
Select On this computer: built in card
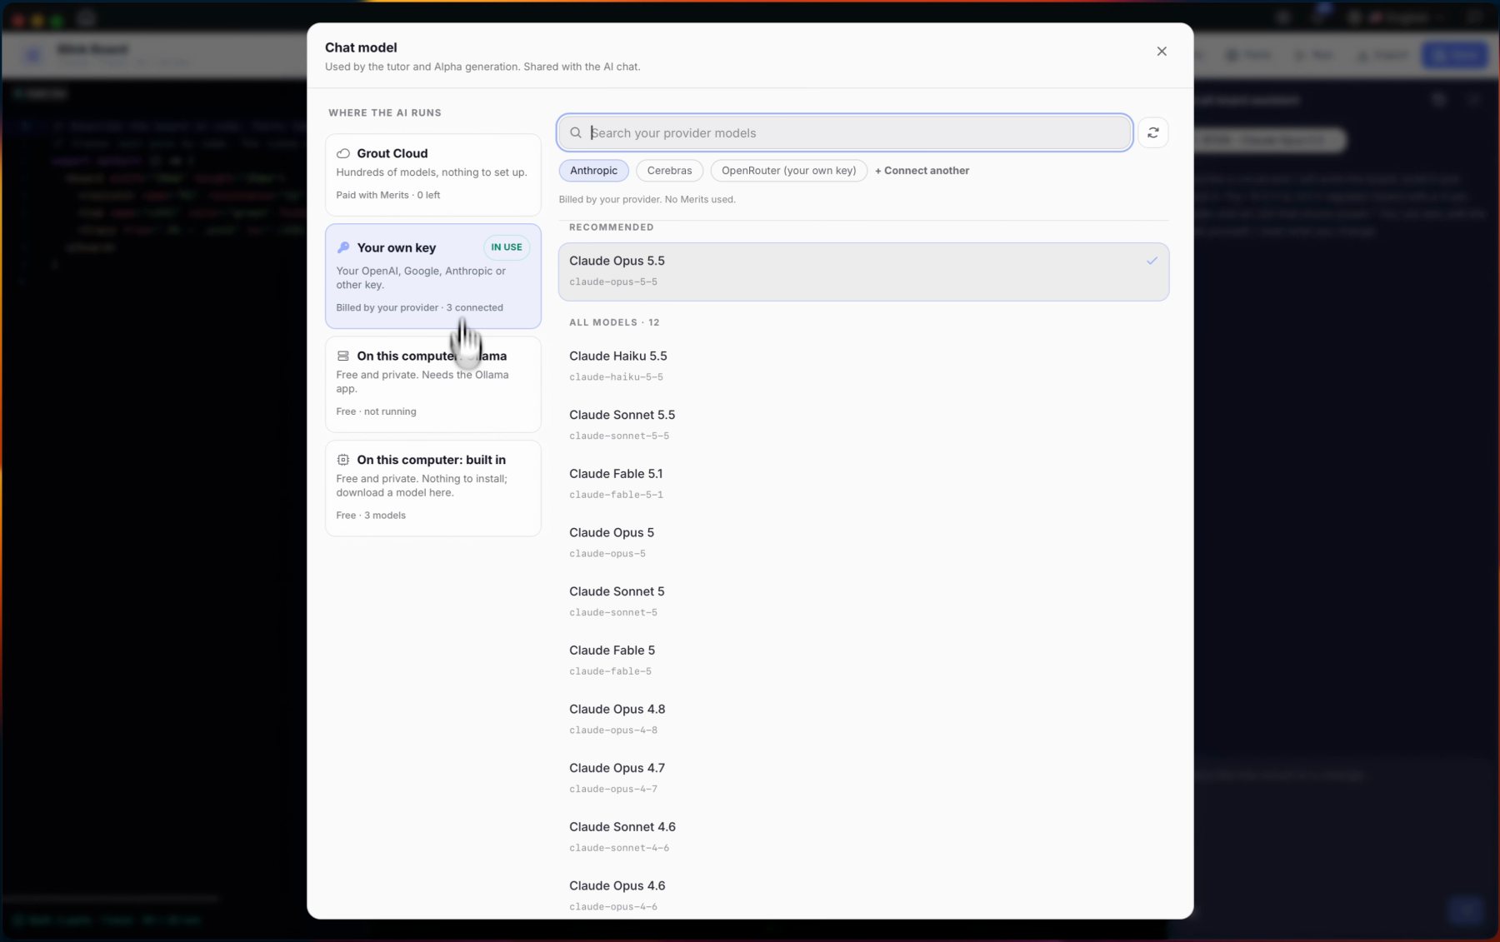pyautogui.click(x=433, y=488)
